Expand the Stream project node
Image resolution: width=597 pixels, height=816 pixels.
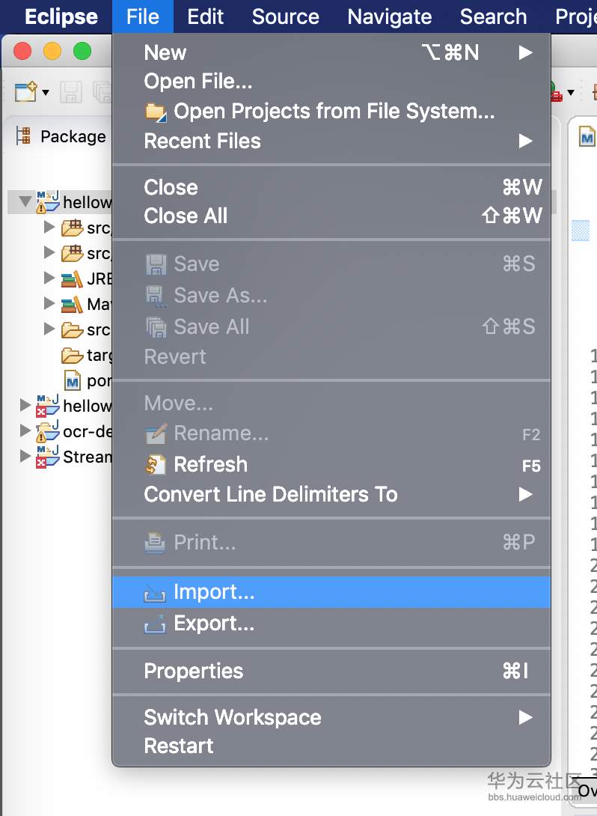click(x=25, y=456)
